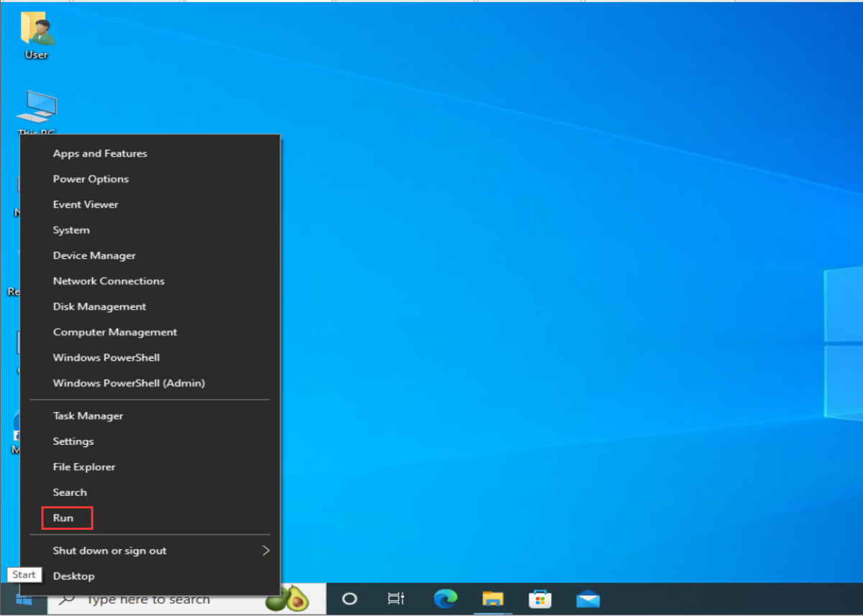Open Device Manager from the menu

click(x=94, y=256)
